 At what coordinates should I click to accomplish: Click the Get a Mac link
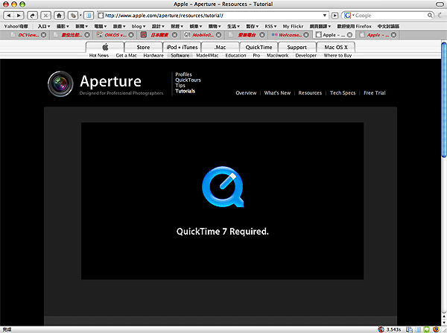point(127,55)
